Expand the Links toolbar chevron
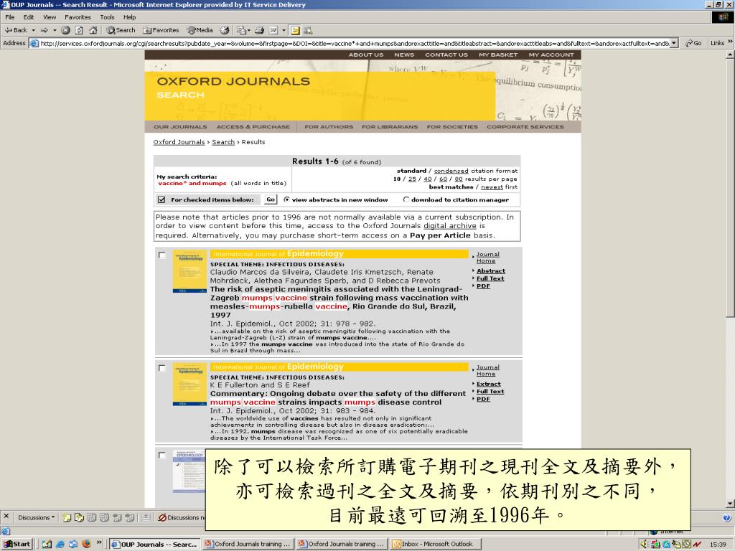735x551 pixels. coord(730,42)
